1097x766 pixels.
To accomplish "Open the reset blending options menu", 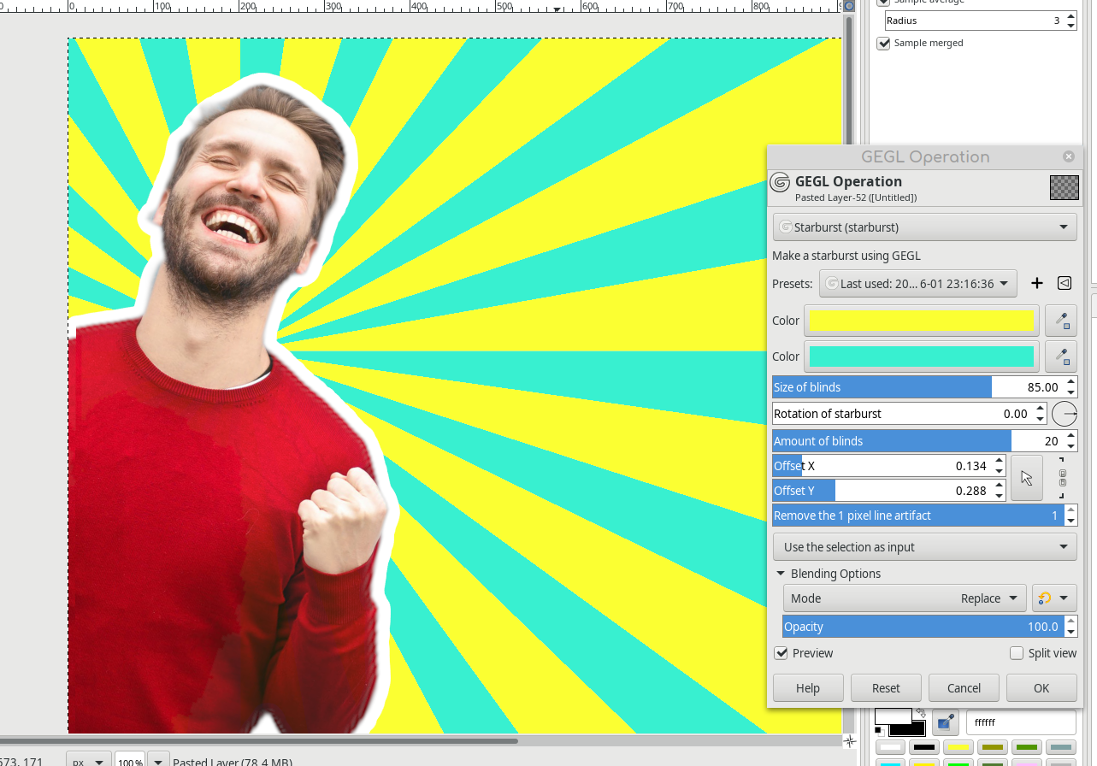I will click(1054, 598).
